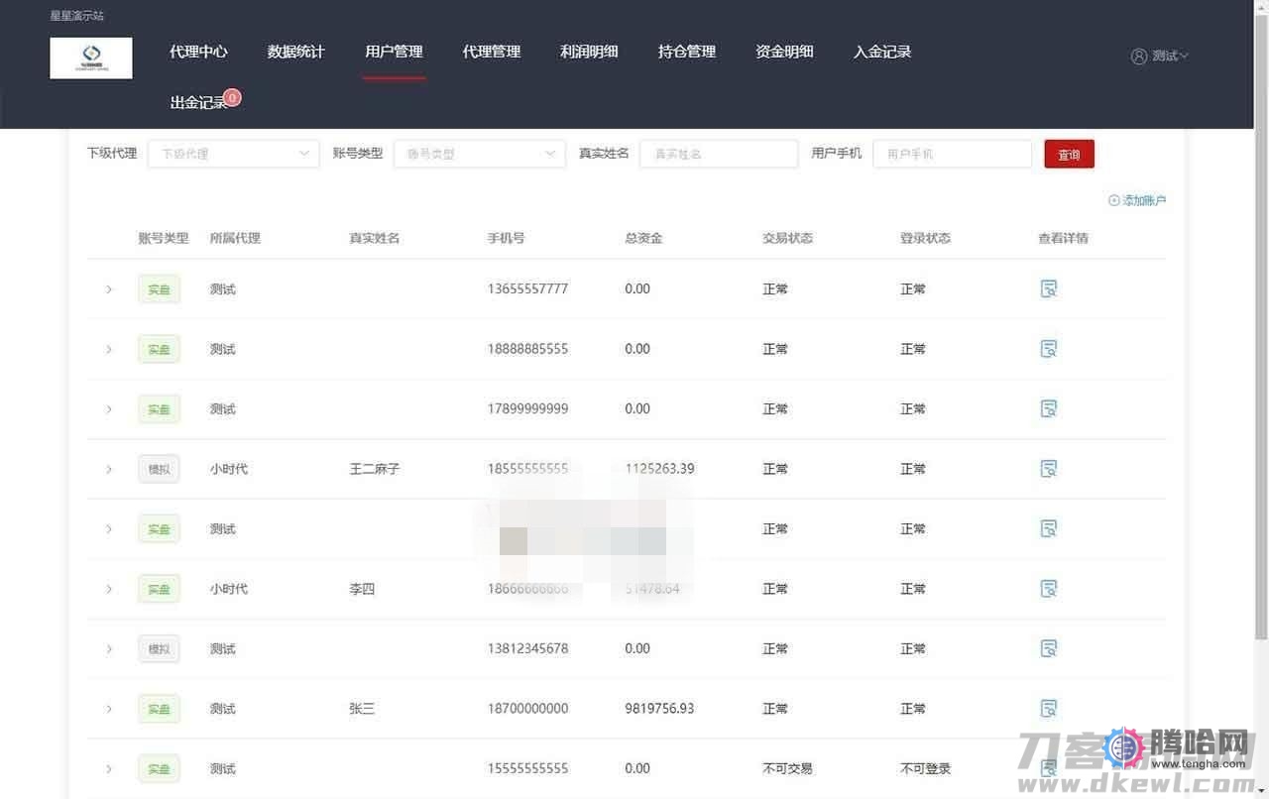Click 模拟 tag for 13812345678
Screen dimensions: 1269x799
click(x=159, y=649)
